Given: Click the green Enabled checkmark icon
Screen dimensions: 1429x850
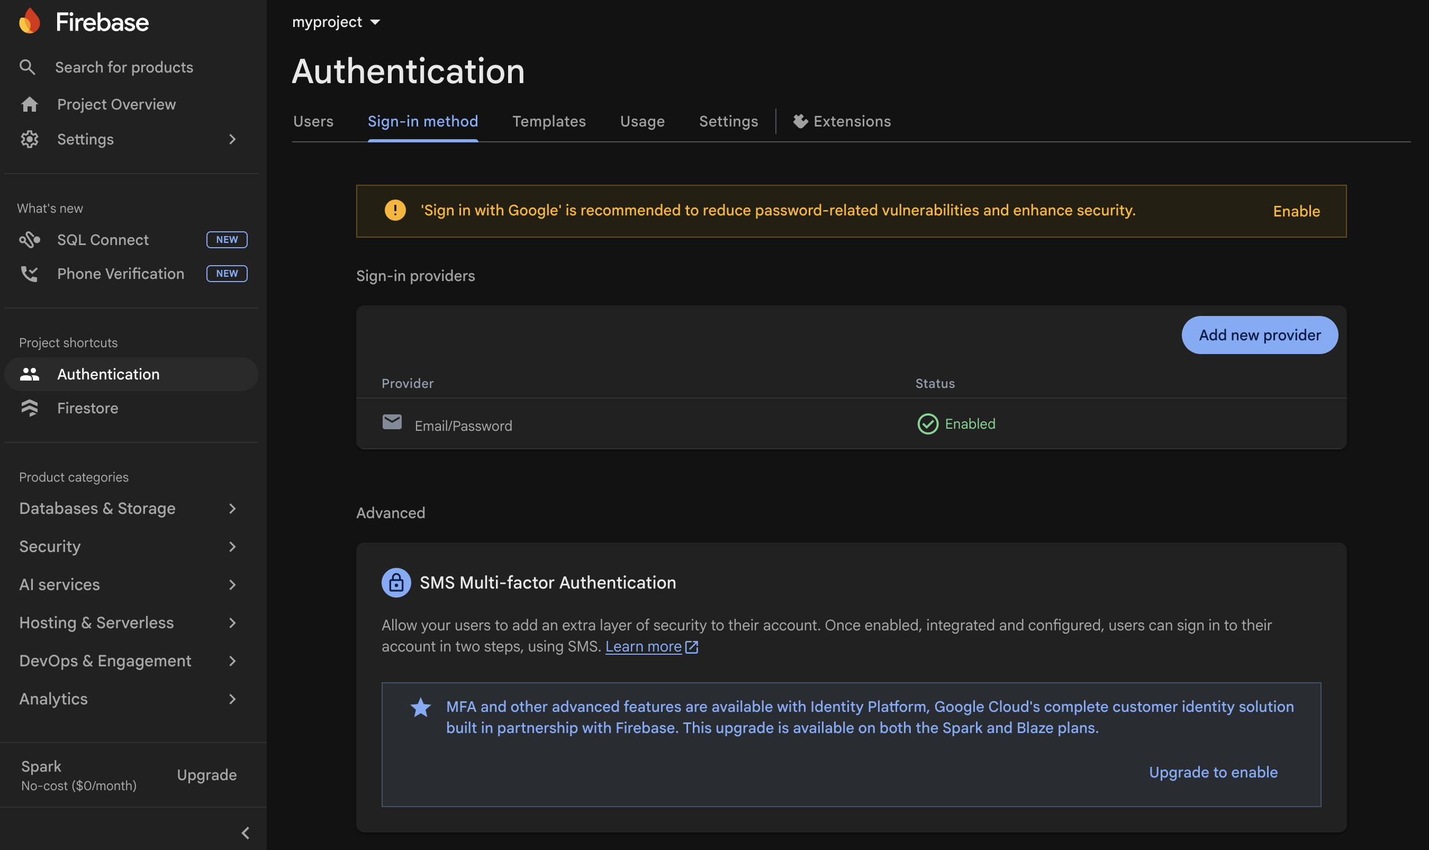Looking at the screenshot, I should 928,424.
